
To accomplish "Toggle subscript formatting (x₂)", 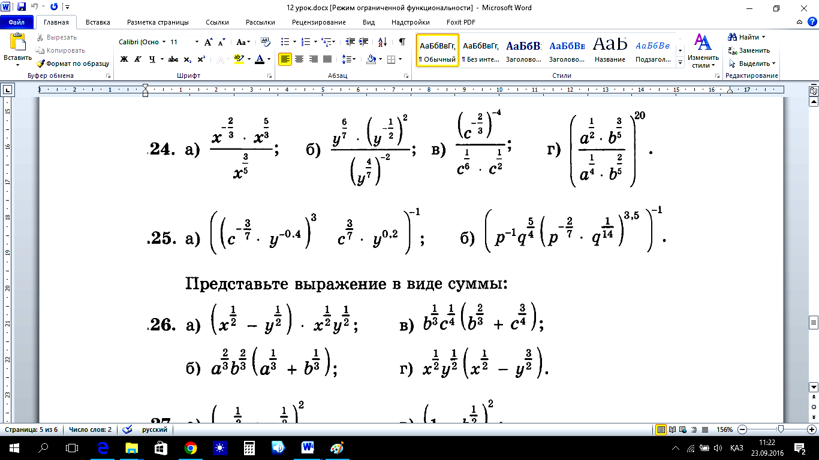I will 188,59.
